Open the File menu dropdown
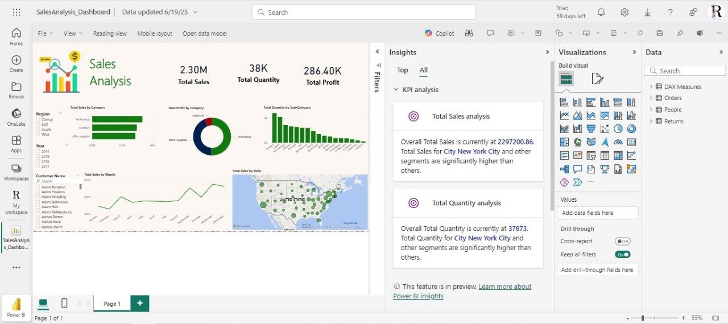Viewport: 728px width, 324px height. (45, 34)
